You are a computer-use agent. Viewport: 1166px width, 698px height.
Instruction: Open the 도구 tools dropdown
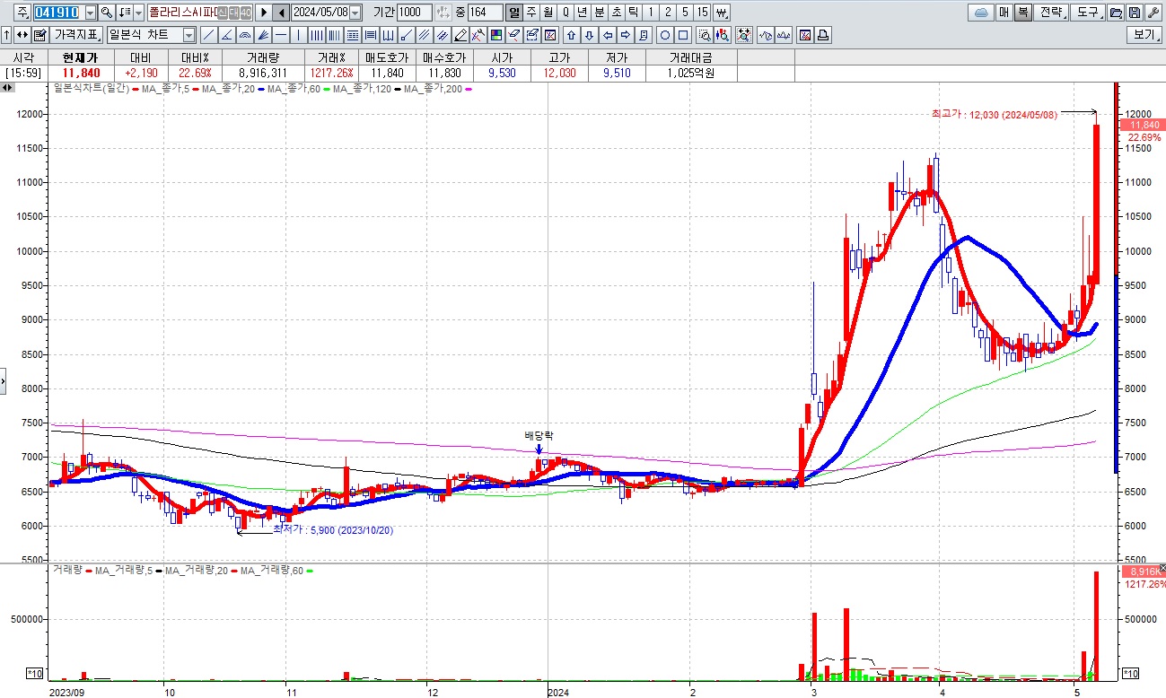coord(1089,13)
